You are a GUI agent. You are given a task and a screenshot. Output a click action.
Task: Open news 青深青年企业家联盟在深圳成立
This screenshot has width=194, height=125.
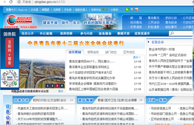tap(89, 67)
